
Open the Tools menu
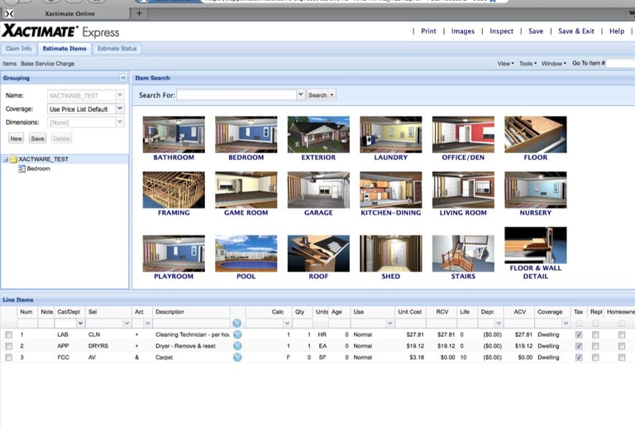tap(528, 63)
